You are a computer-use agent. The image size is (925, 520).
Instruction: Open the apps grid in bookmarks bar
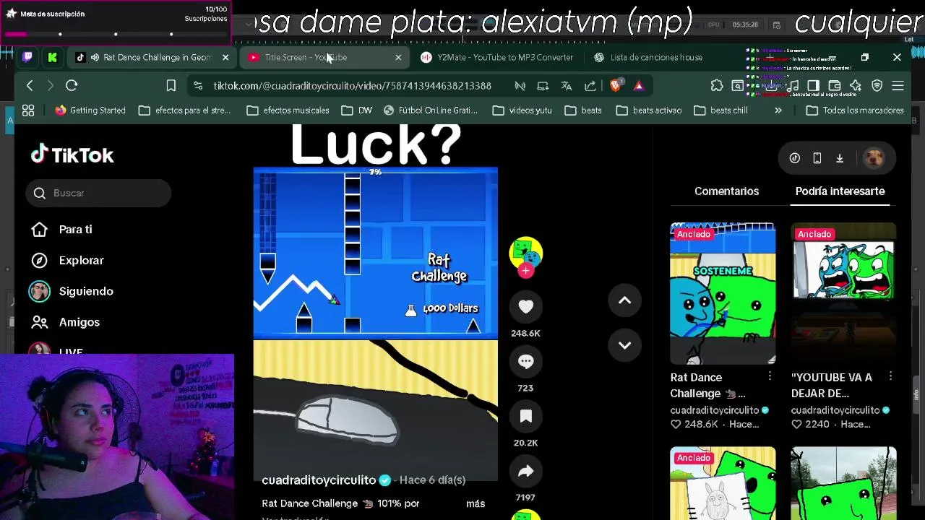point(28,110)
